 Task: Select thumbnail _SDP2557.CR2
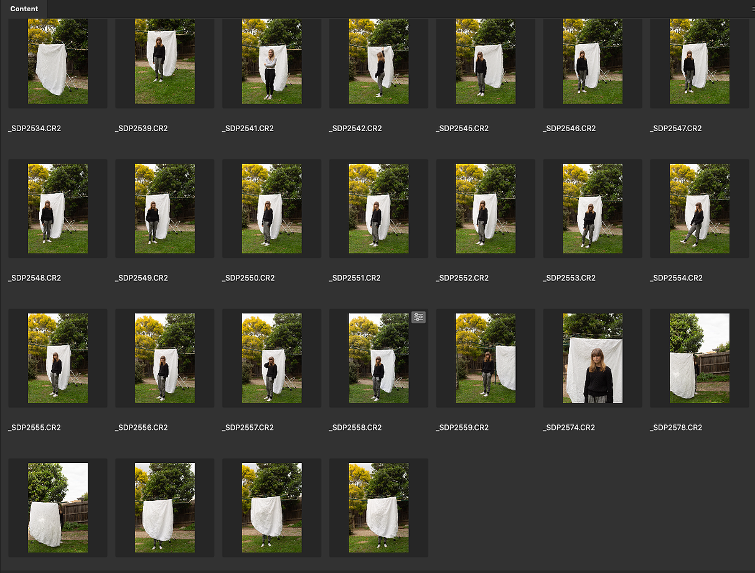point(272,358)
